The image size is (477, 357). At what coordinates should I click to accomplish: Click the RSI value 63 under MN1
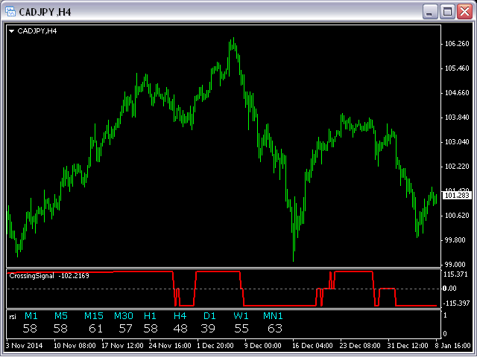274,328
